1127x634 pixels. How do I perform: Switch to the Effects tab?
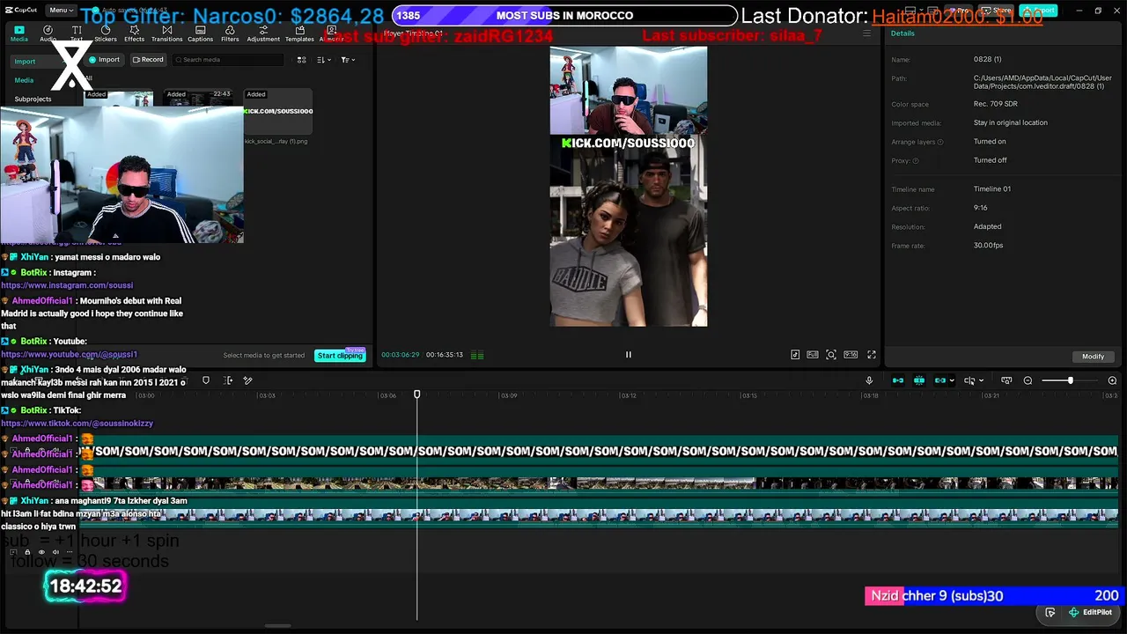[134, 33]
